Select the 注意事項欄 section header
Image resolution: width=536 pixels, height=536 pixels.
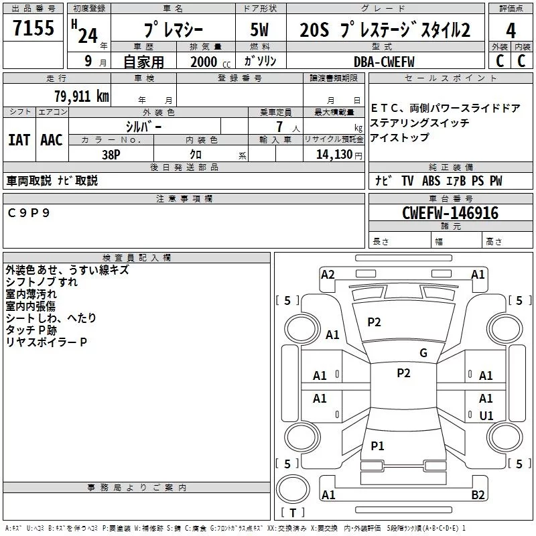point(184,198)
